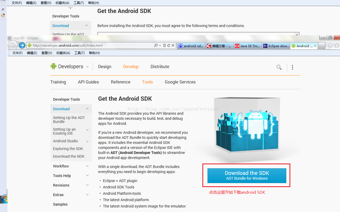Image resolution: width=340 pixels, height=212 pixels.
Task: Open 帮助(H) menu in the background window
Action: click(x=93, y=3)
